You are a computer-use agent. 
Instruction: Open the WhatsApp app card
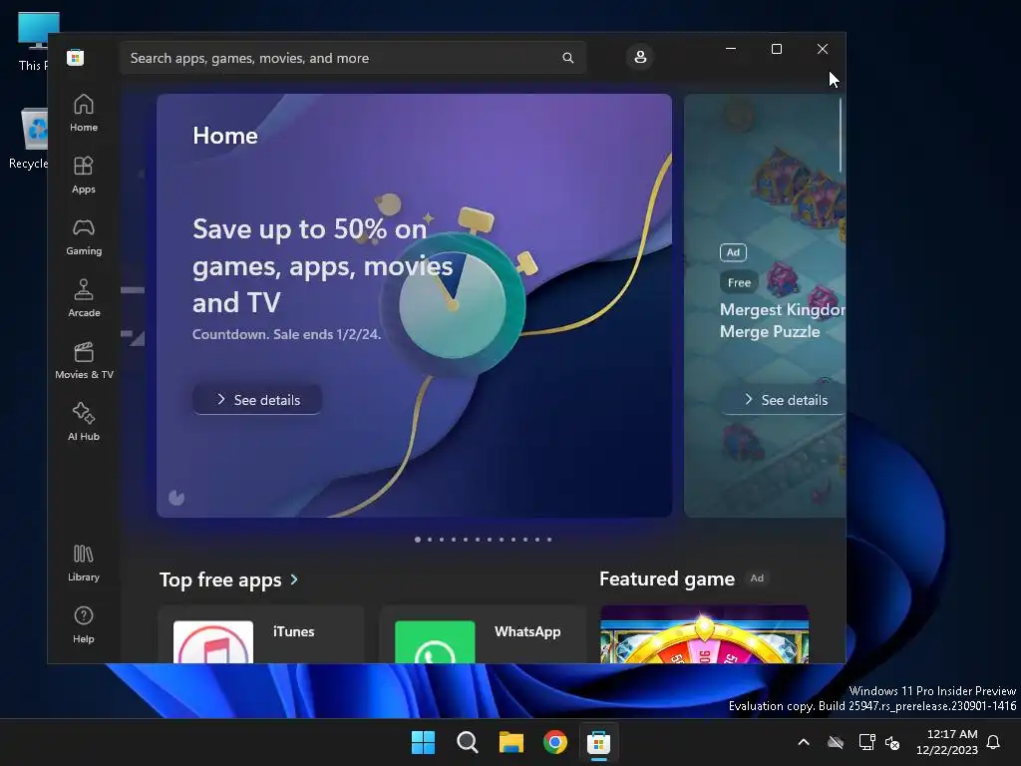pyautogui.click(x=483, y=634)
